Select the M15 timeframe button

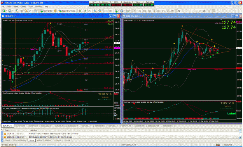[144, 11]
